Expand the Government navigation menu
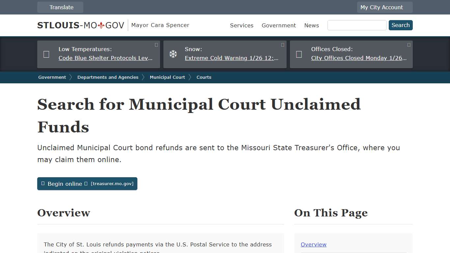Image resolution: width=450 pixels, height=253 pixels. tap(279, 25)
